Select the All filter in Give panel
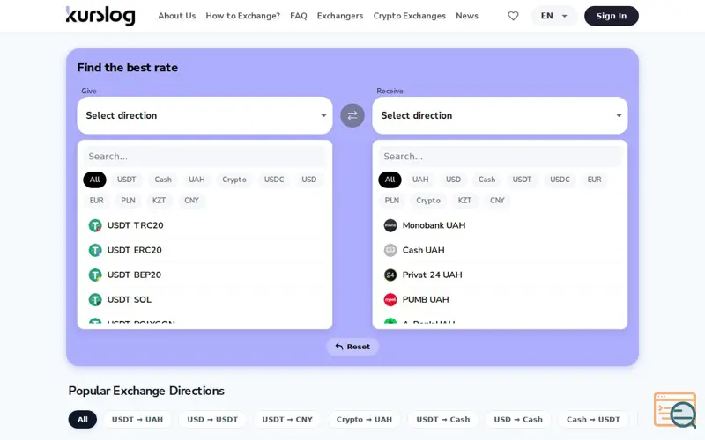 pos(94,180)
